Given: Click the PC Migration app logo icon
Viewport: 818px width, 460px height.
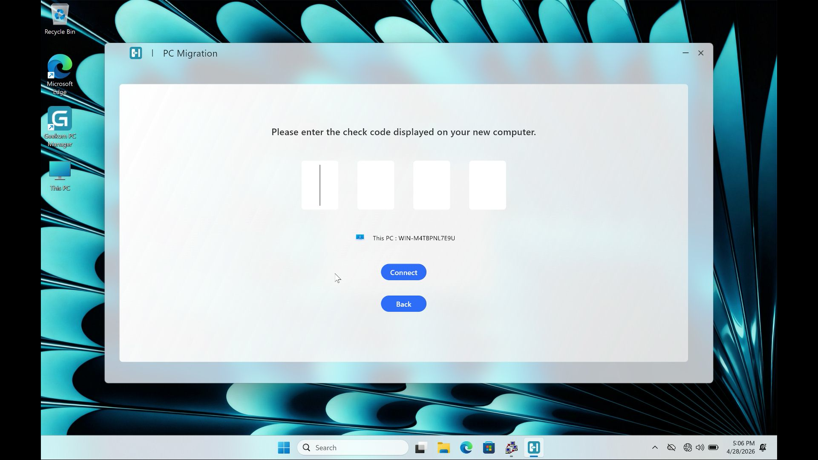Looking at the screenshot, I should click(x=135, y=53).
